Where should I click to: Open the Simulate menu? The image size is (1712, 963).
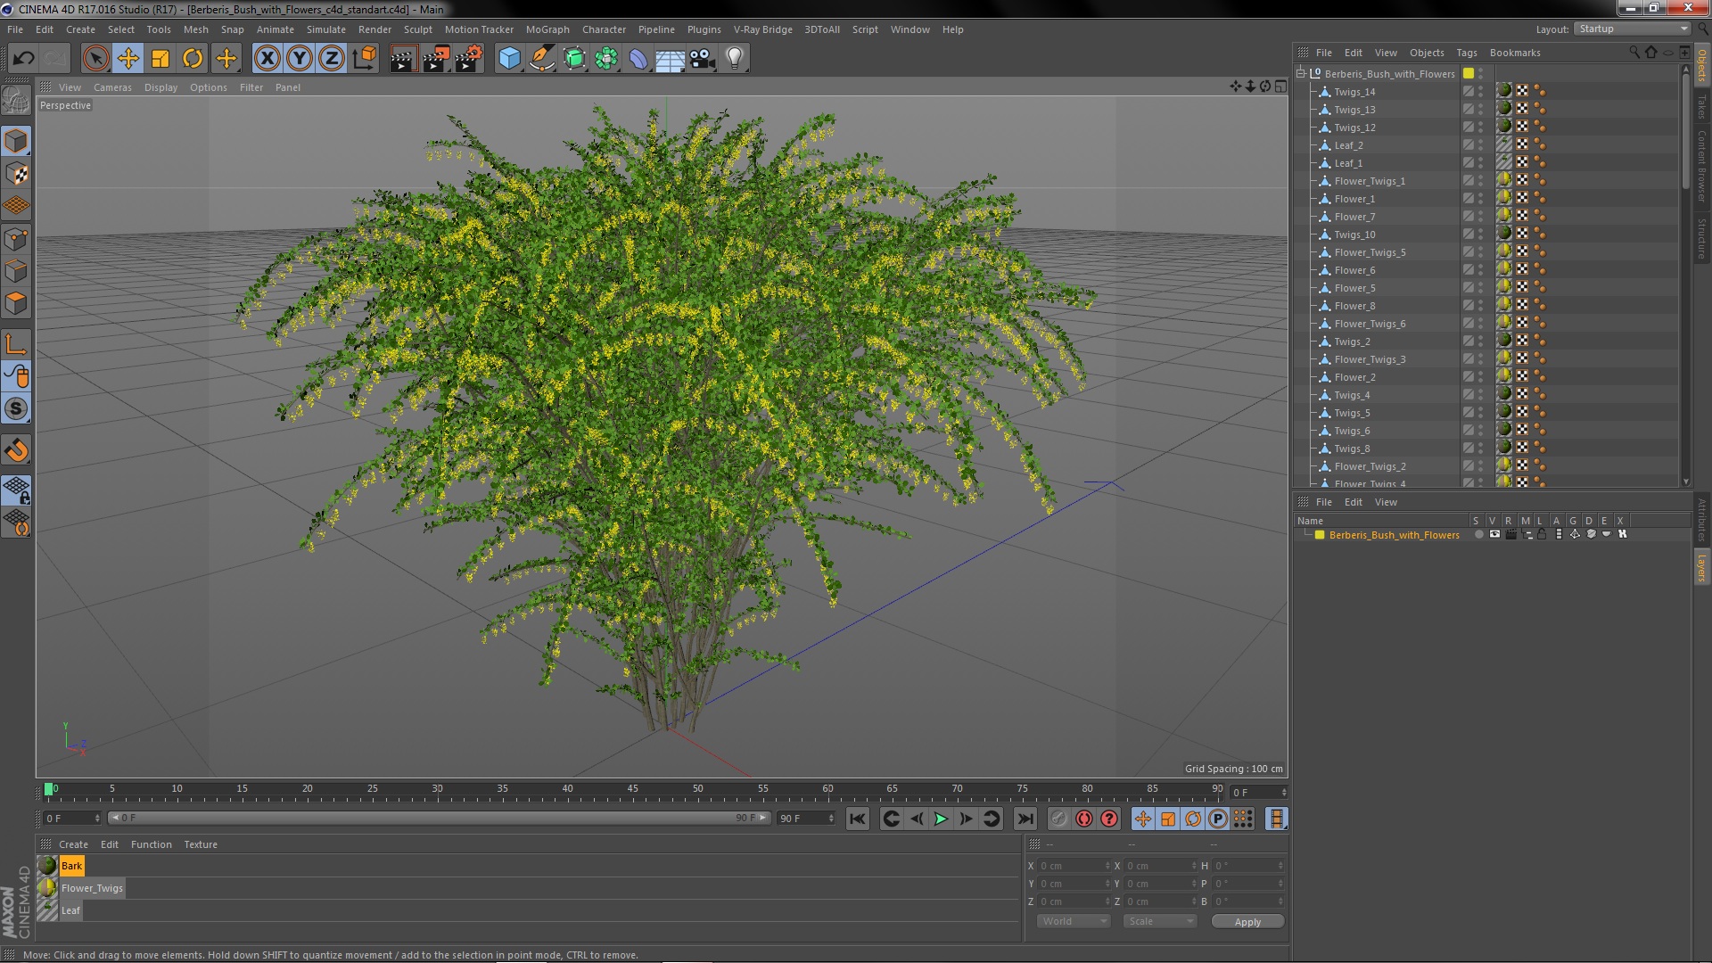[x=325, y=29]
